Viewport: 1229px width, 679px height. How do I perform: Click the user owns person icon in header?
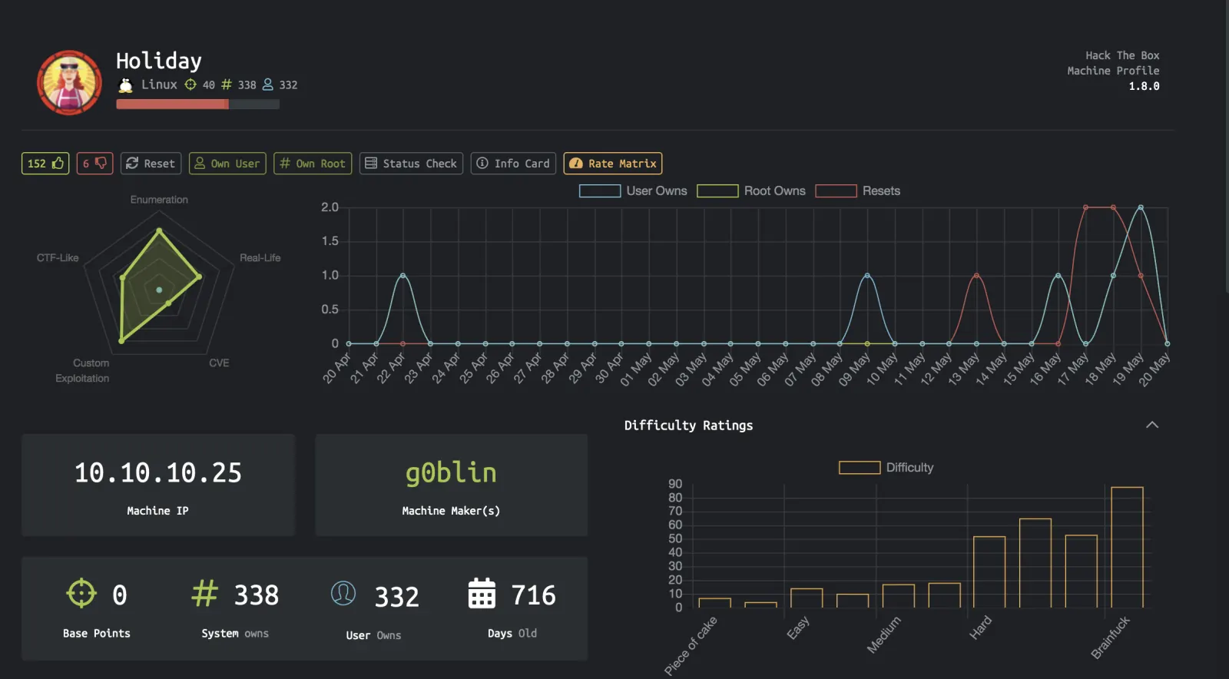pyautogui.click(x=268, y=84)
